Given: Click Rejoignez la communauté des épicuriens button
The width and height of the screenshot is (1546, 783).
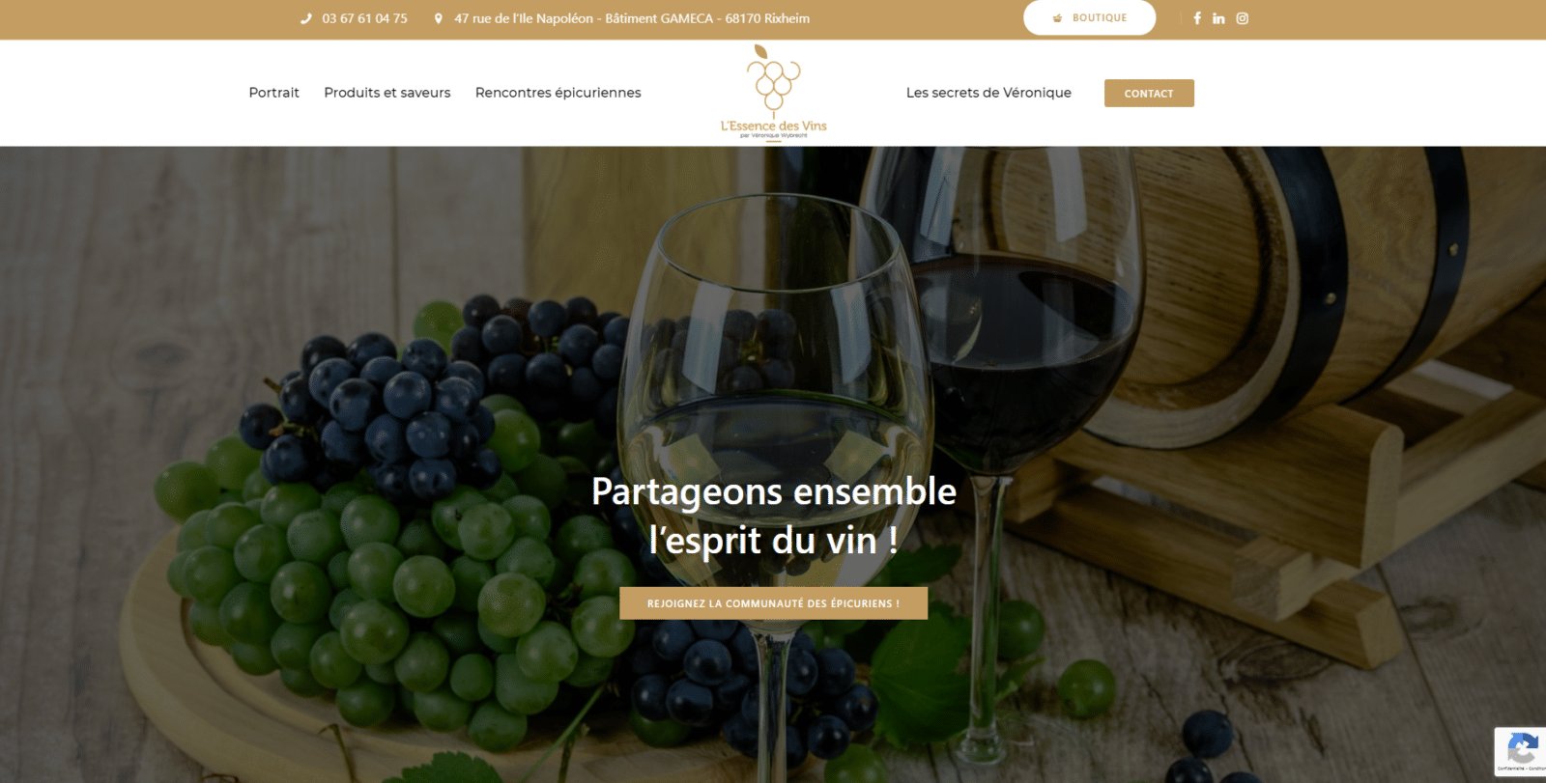Looking at the screenshot, I should tap(773, 603).
